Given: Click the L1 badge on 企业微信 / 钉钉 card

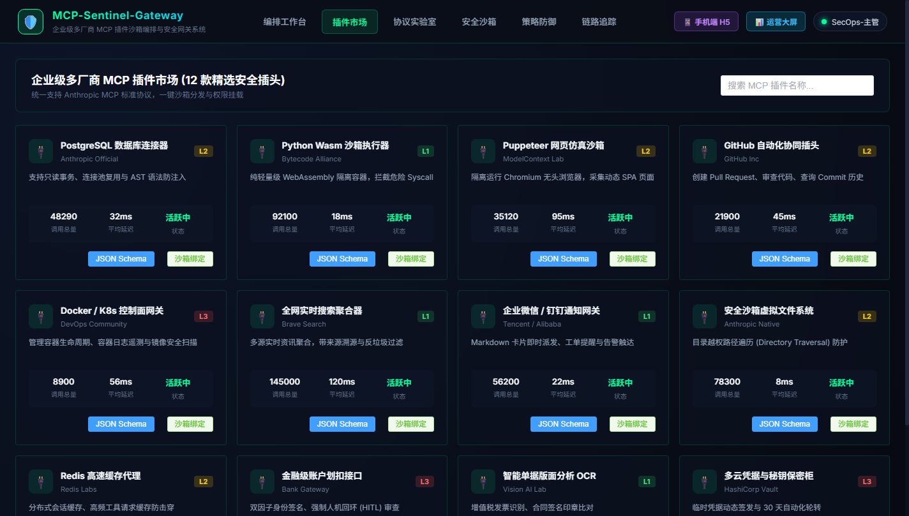Looking at the screenshot, I should [647, 316].
